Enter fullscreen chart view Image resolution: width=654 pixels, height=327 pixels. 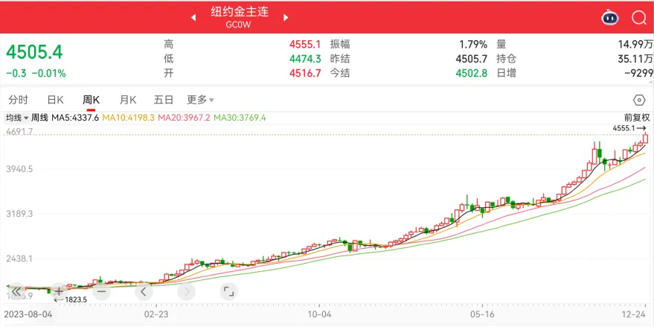(x=228, y=291)
